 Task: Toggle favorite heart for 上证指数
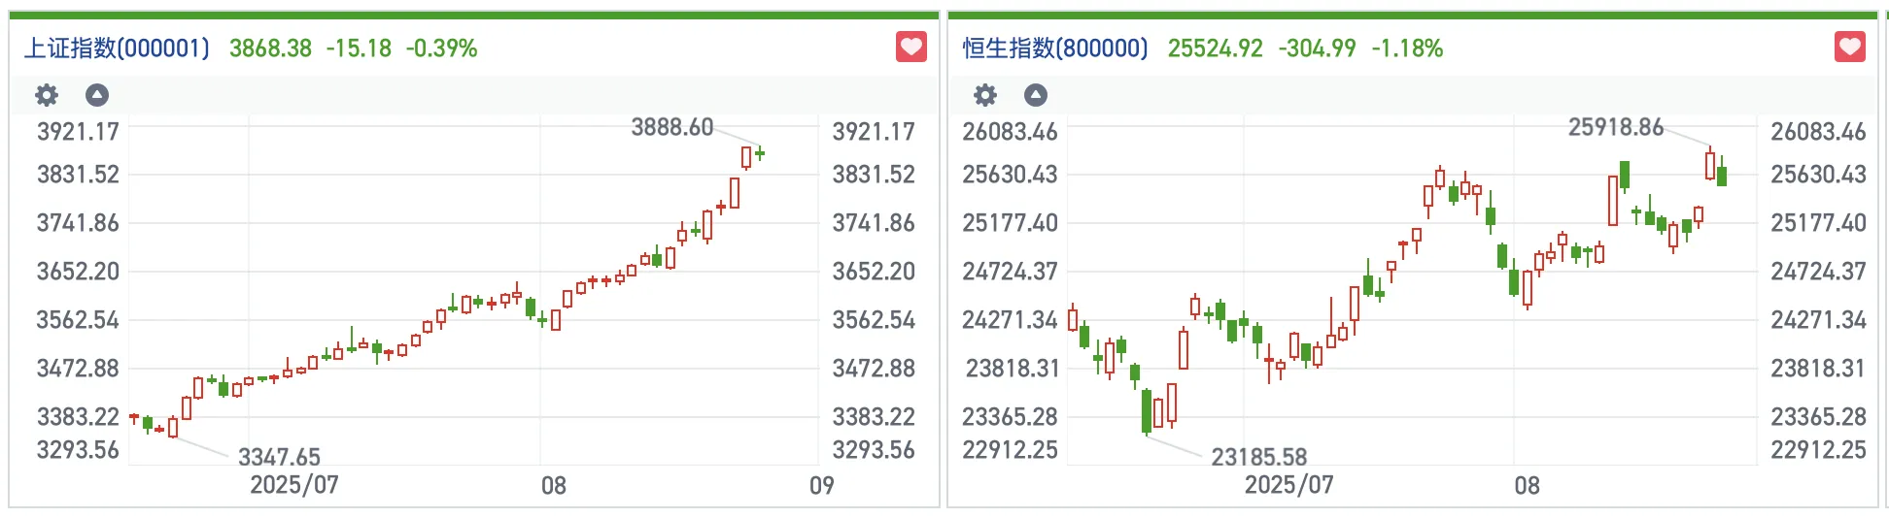tap(910, 47)
